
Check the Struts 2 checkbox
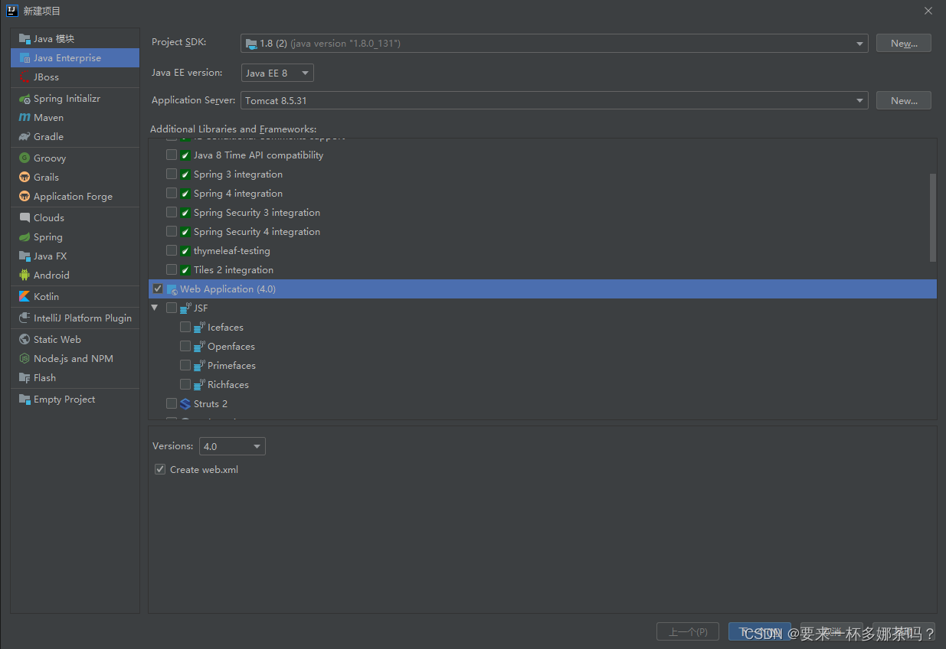click(172, 403)
